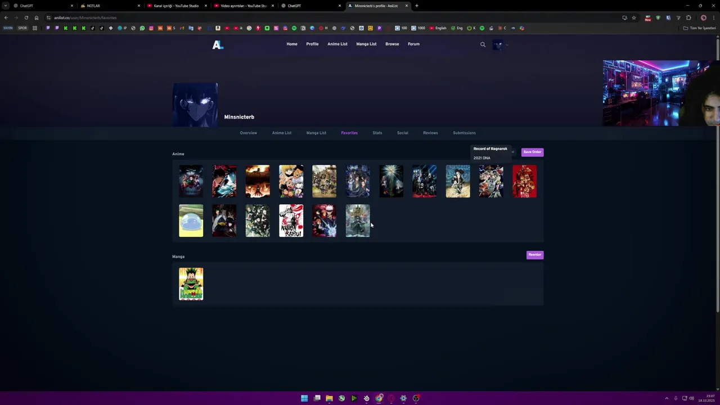The height and width of the screenshot is (405, 720).
Task: Open the Submissions profile tab
Action: coord(464,133)
